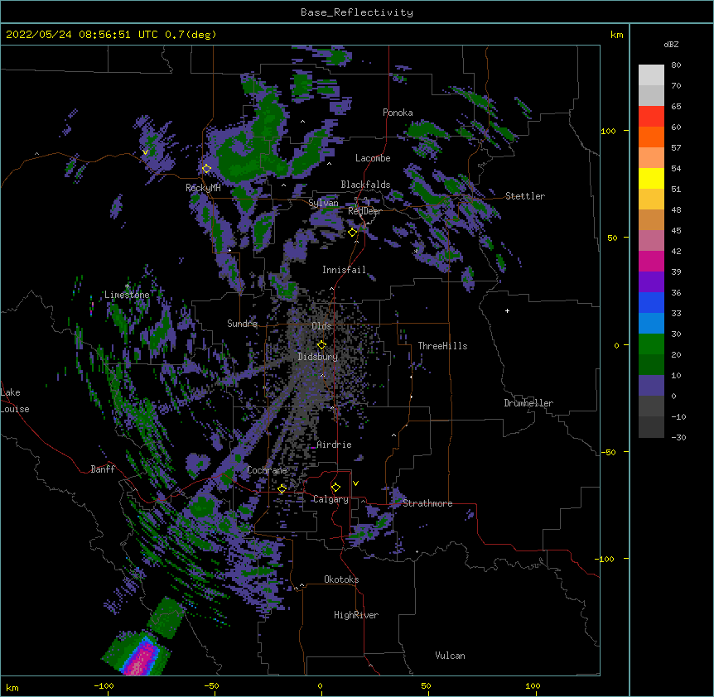Click the 48 value in dBZ legend
The height and width of the screenshot is (697, 714).
pos(676,209)
